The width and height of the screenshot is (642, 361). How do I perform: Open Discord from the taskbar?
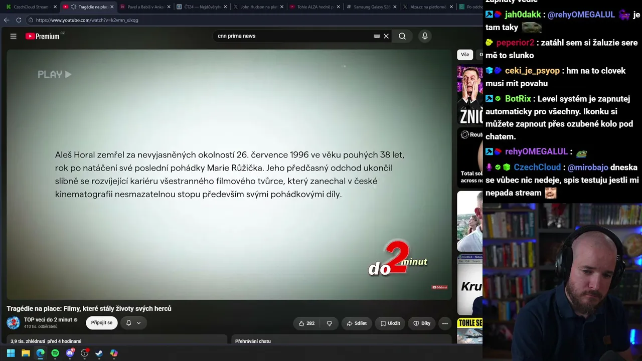[x=70, y=353]
